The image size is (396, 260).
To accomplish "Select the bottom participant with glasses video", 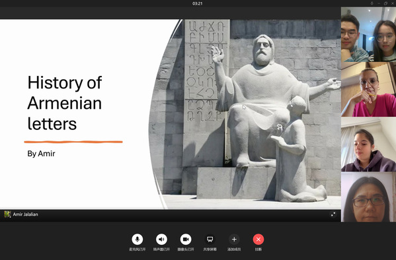I will tap(368, 197).
